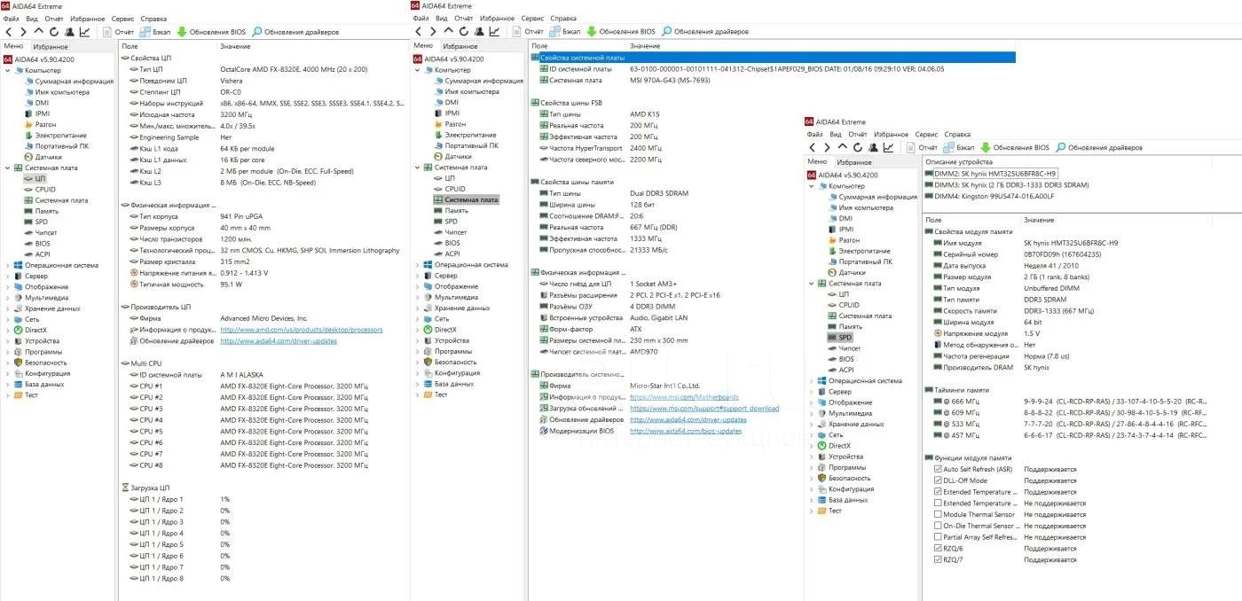This screenshot has height=601, width=1242.
Task: Click the graph chart icon in the SPD window toolbar
Action: pos(887,147)
